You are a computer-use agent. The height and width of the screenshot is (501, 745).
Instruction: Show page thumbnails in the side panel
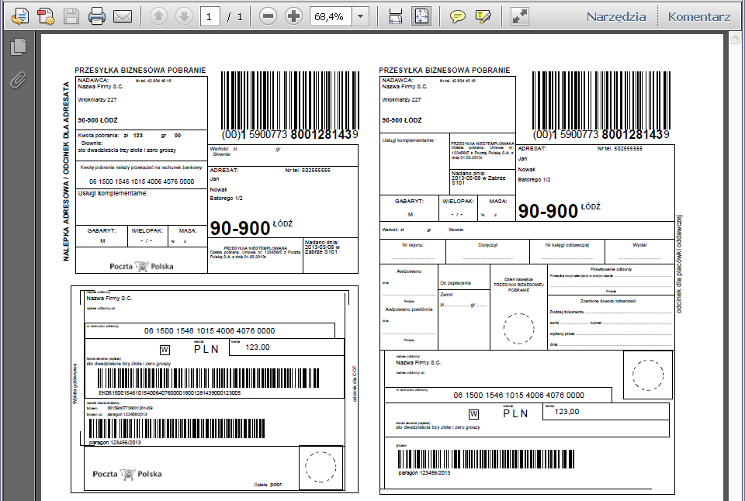pyautogui.click(x=18, y=47)
